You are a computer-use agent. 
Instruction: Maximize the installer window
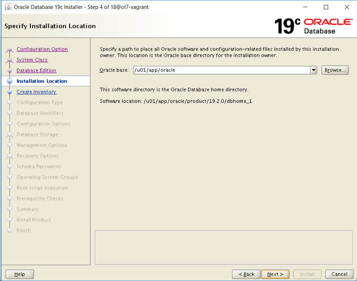tap(326, 7)
